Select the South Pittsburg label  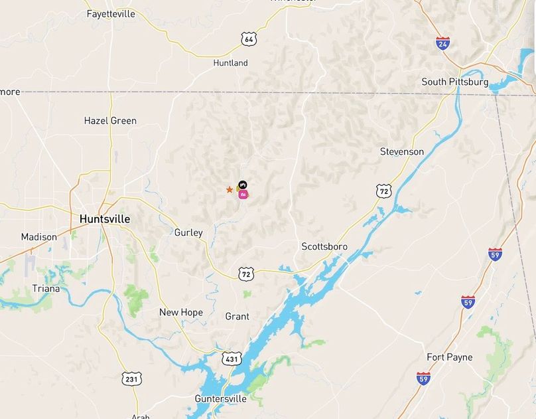pos(455,82)
